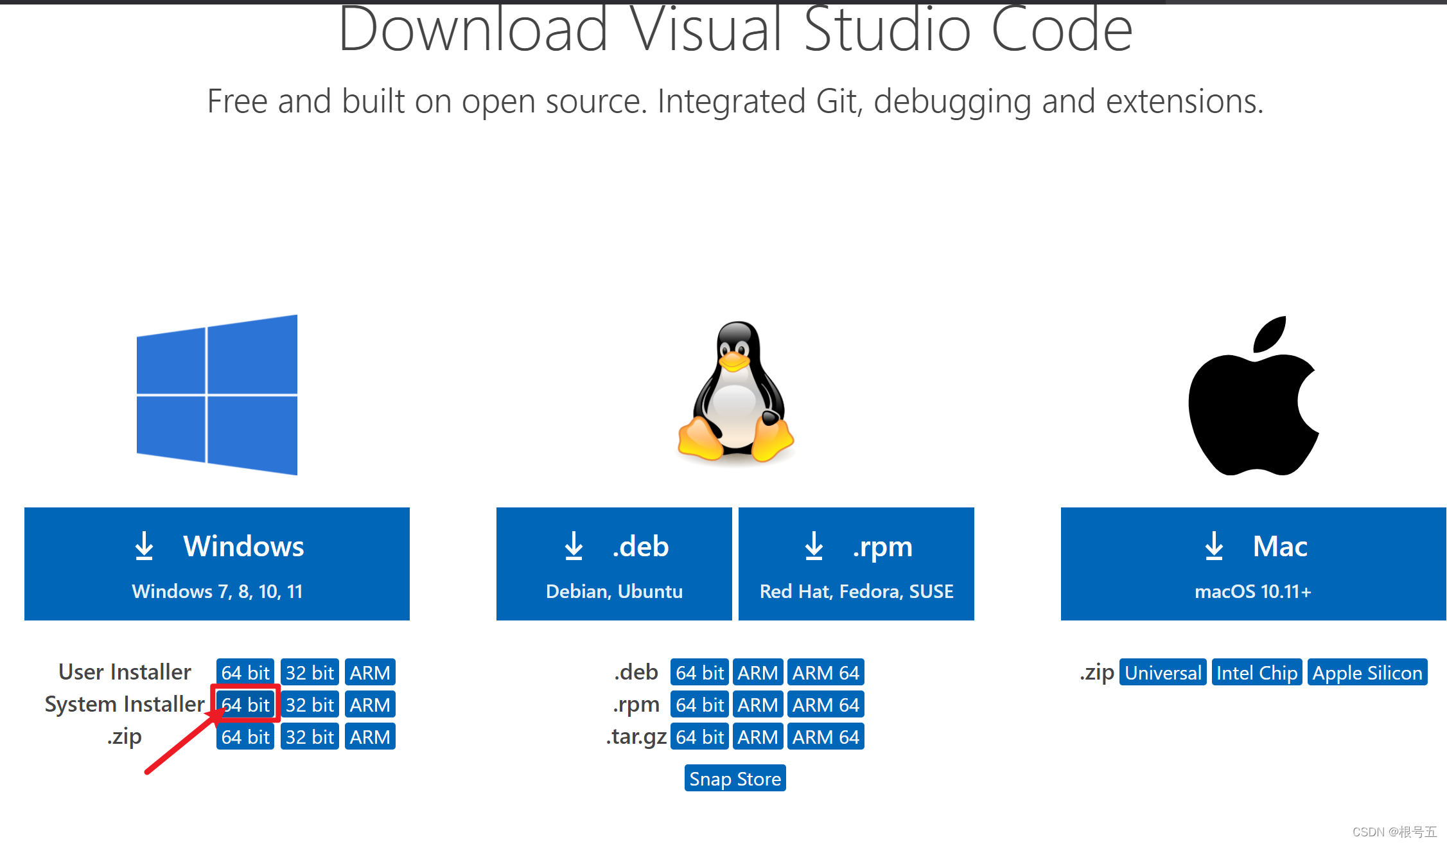Image resolution: width=1447 pixels, height=844 pixels.
Task: Click the Windows logo icon
Action: tap(217, 395)
